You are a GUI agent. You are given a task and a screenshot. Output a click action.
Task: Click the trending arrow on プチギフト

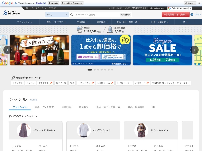51,83
